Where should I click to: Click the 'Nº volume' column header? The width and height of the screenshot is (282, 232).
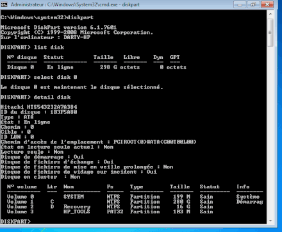(x=22, y=186)
